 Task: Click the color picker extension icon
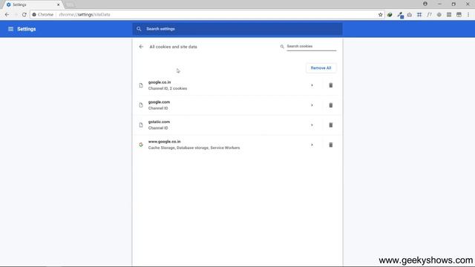click(x=400, y=15)
